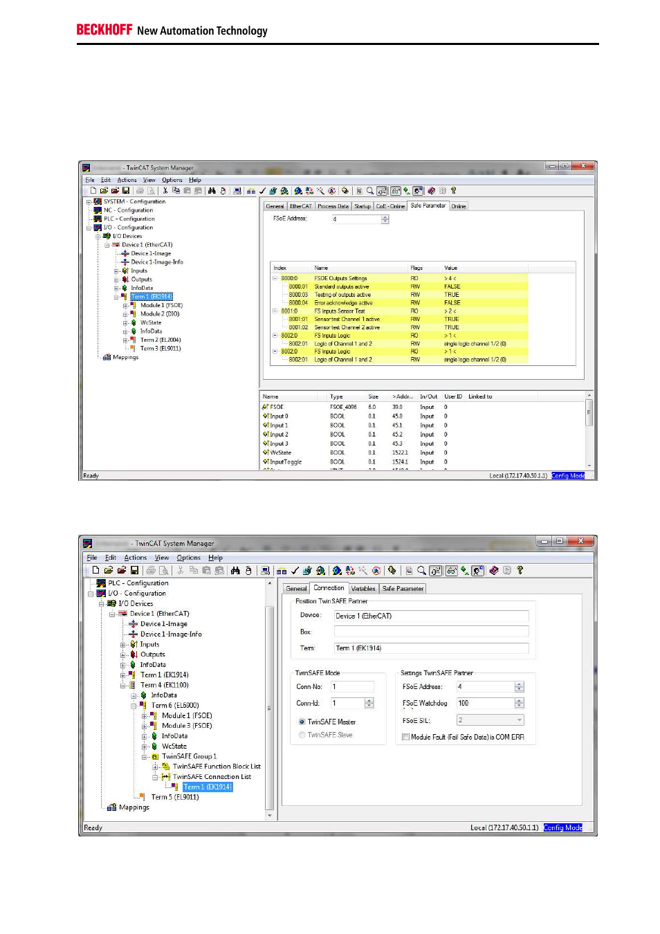Select Device 1-Image-Info in Connection-tab window tree
The image size is (660, 934).
click(171, 634)
